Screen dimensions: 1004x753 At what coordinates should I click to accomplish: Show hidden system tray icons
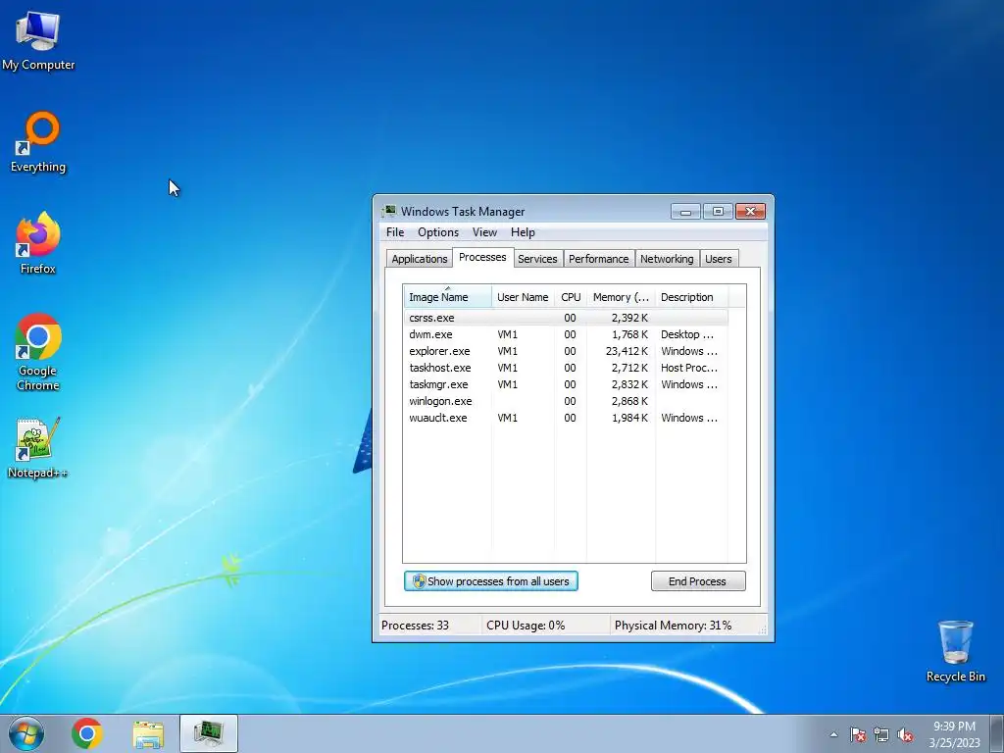pos(833,734)
